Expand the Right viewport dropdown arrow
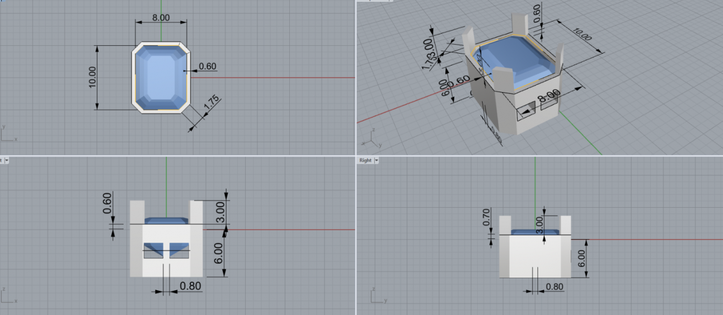This screenshot has height=315, width=723. [376, 160]
